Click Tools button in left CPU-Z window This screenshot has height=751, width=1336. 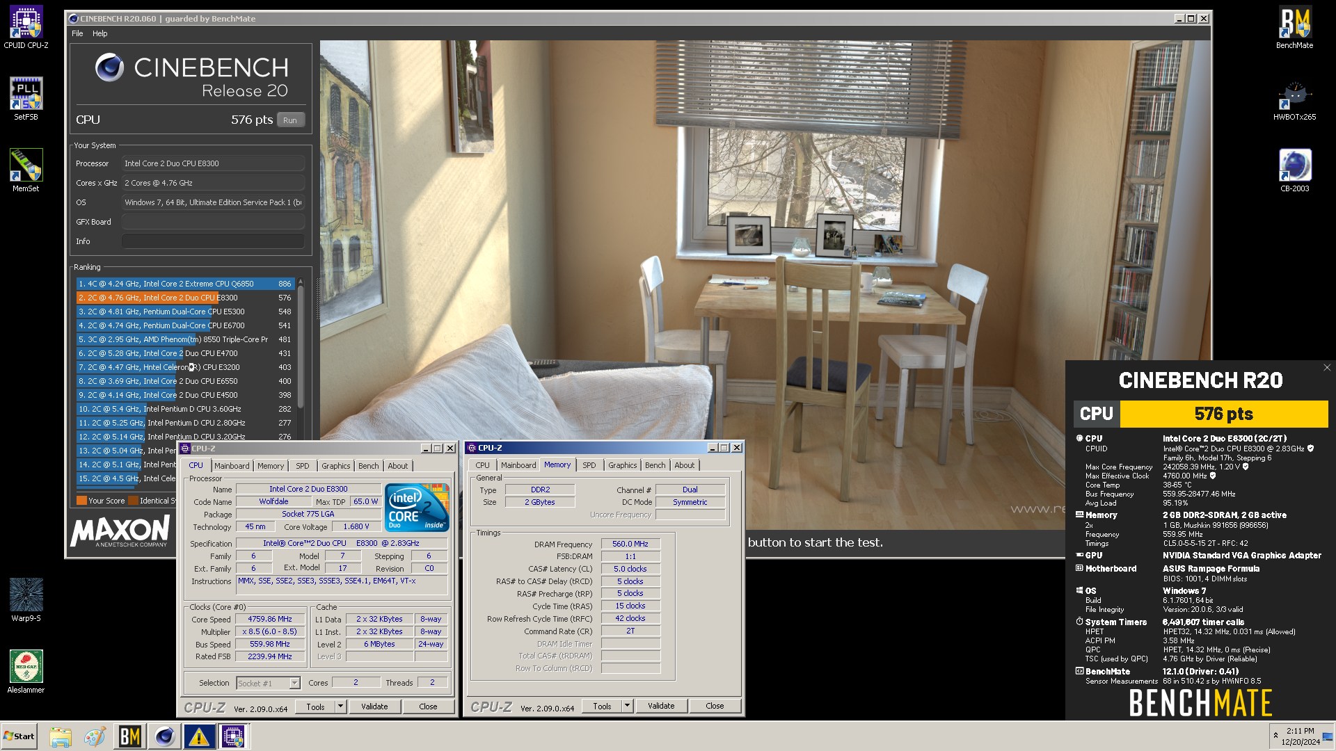tap(315, 706)
